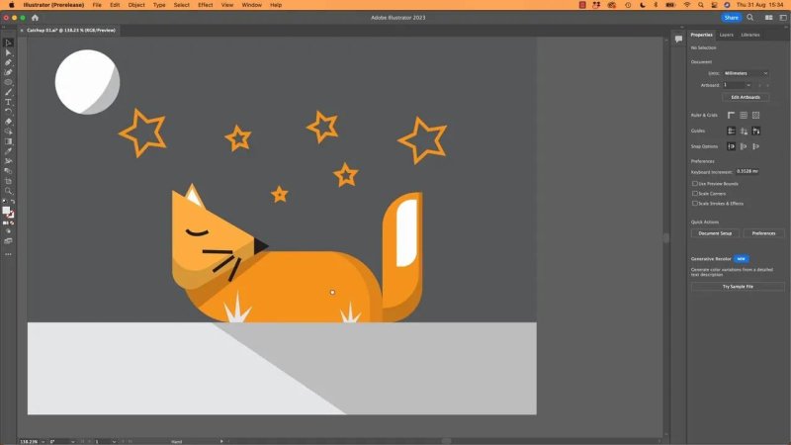Switch to the Layers tab

[x=727, y=35]
